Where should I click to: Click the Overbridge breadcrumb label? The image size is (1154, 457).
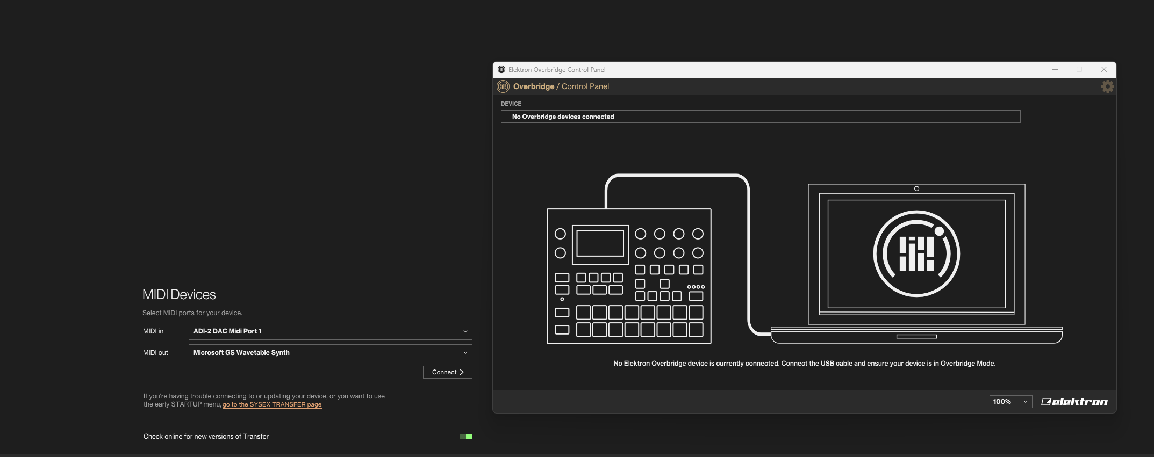click(533, 86)
